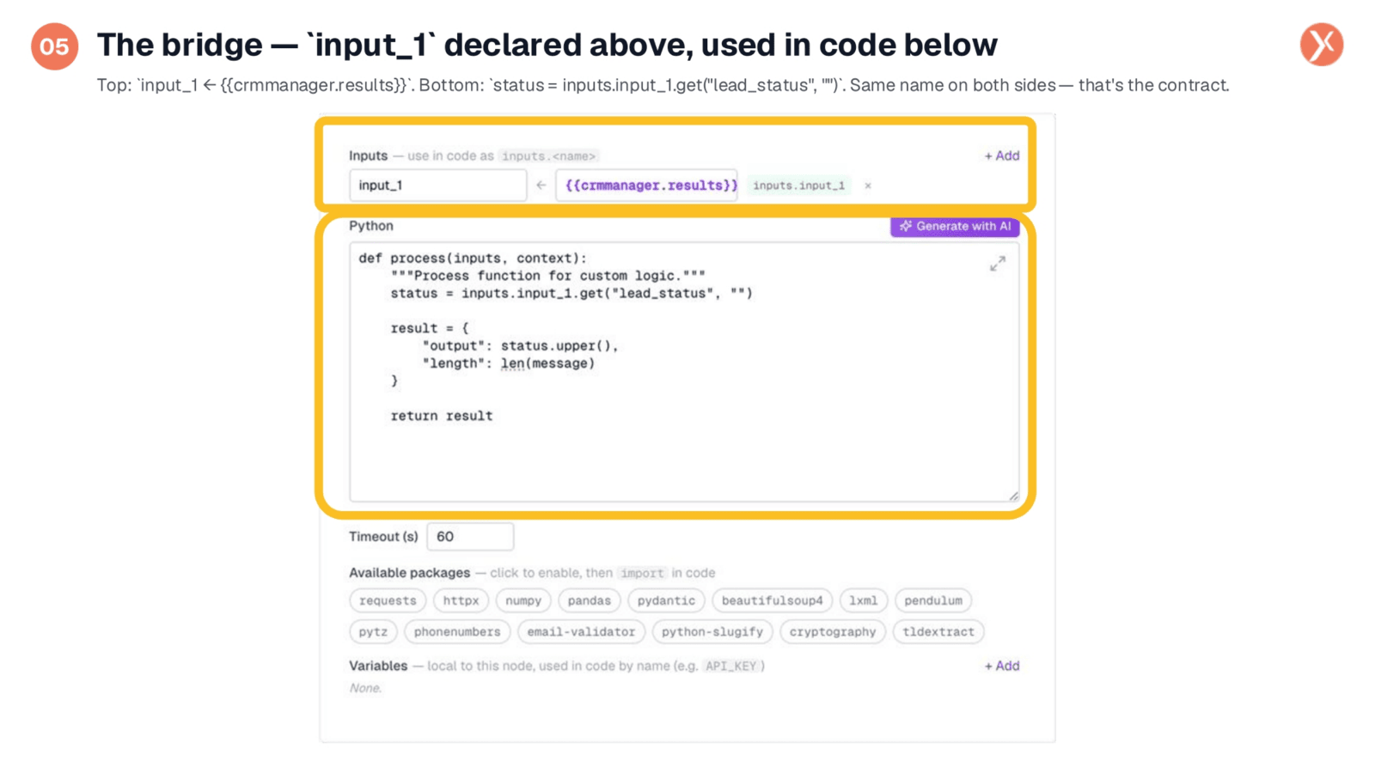This screenshot has height=773, width=1375.
Task: Enable the numpy package
Action: click(x=523, y=600)
